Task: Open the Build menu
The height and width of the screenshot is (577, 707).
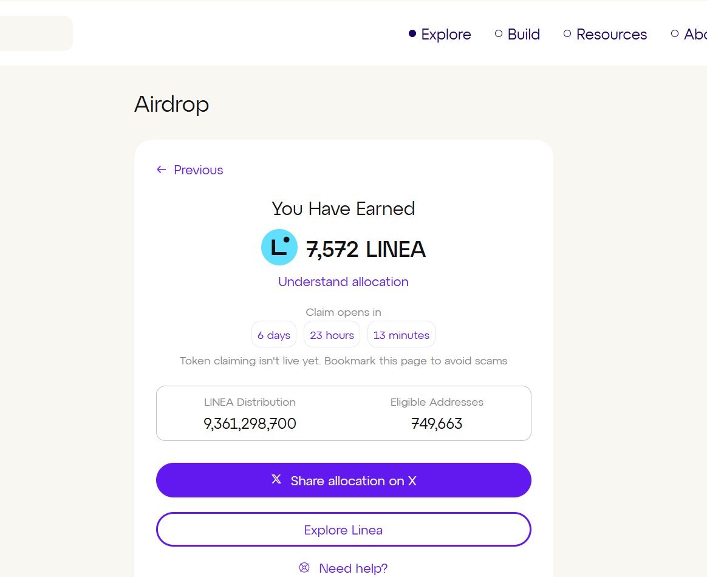Action: [524, 34]
